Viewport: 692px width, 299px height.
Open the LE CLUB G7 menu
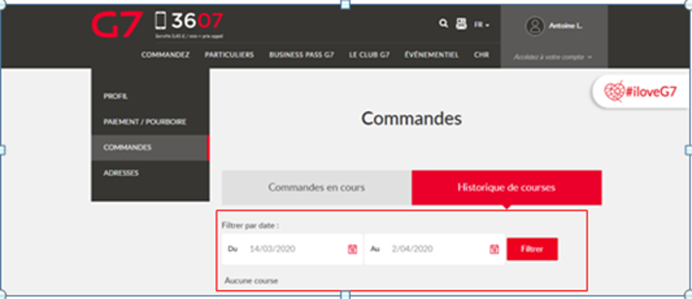coord(369,55)
